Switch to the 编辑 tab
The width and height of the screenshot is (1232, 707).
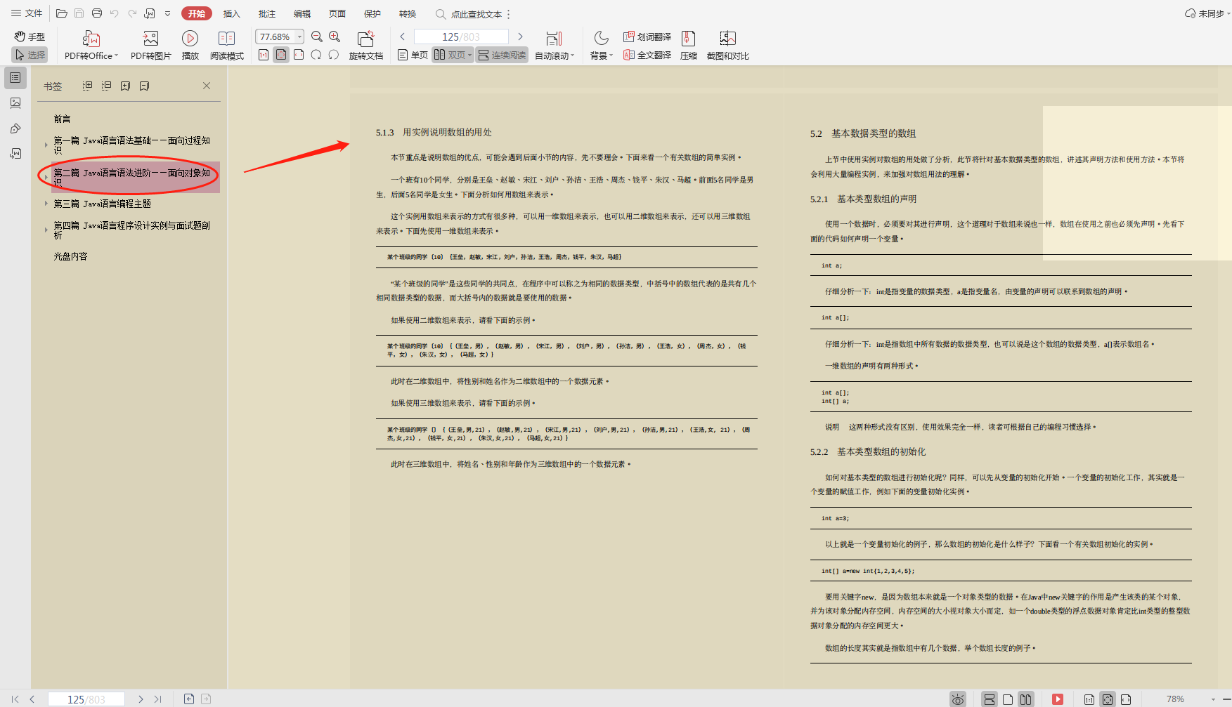(x=302, y=13)
